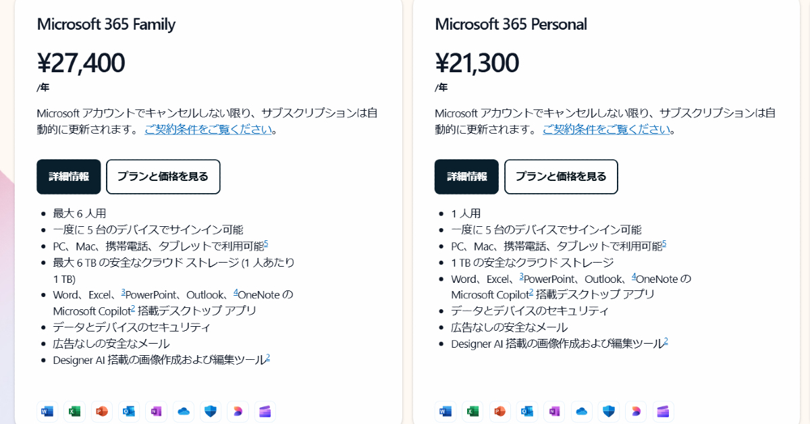Open the Outlook icon in the Family plan
This screenshot has width=810, height=424.
click(129, 411)
